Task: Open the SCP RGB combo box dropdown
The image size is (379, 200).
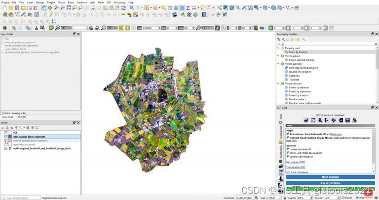Action: click(85, 28)
